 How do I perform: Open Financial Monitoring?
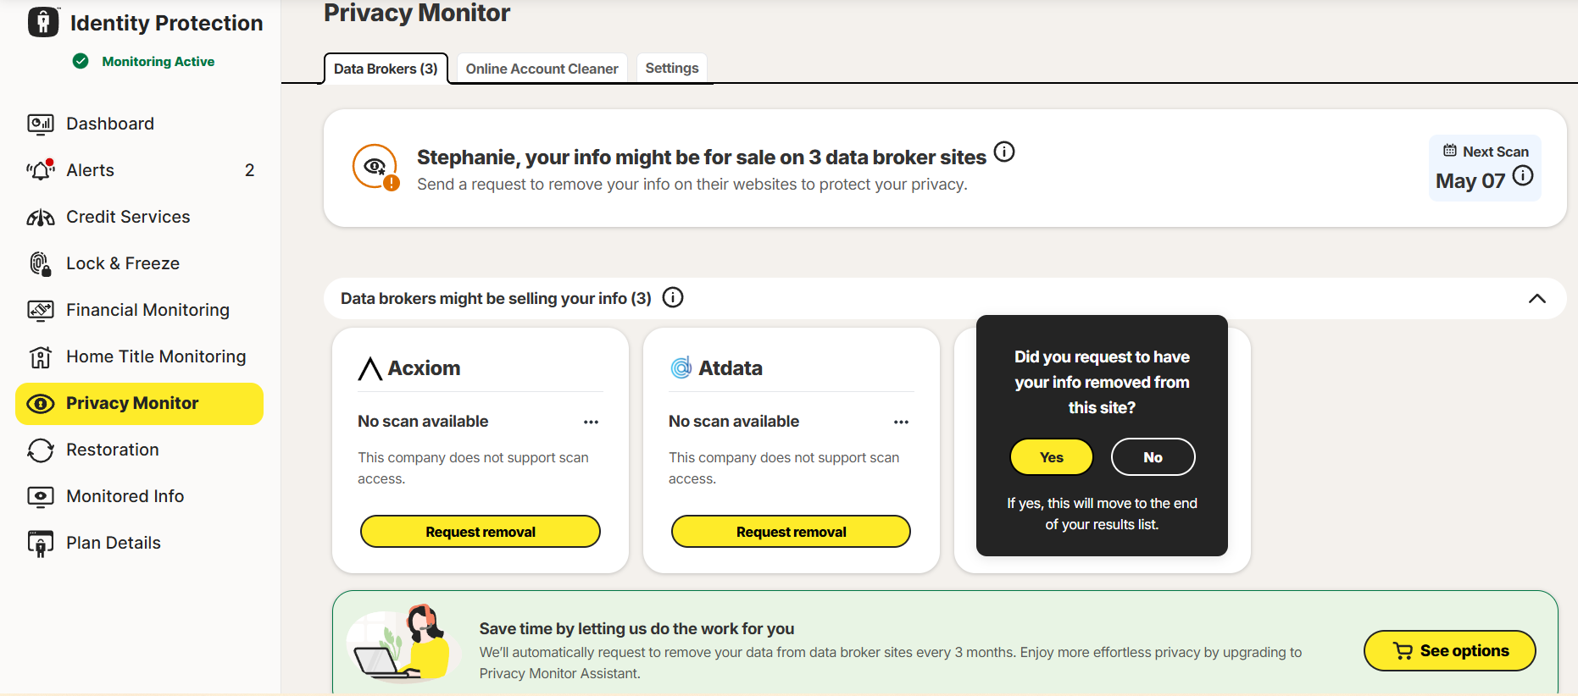coord(147,309)
